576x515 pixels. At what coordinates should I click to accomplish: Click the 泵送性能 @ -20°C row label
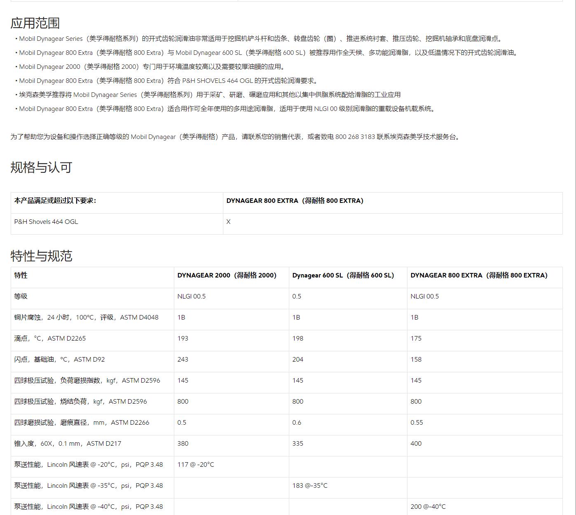click(x=88, y=465)
